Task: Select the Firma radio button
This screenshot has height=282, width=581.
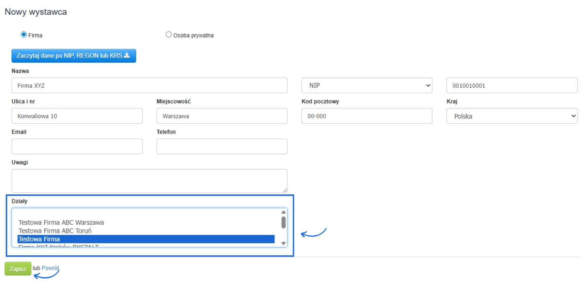Action: 24,35
